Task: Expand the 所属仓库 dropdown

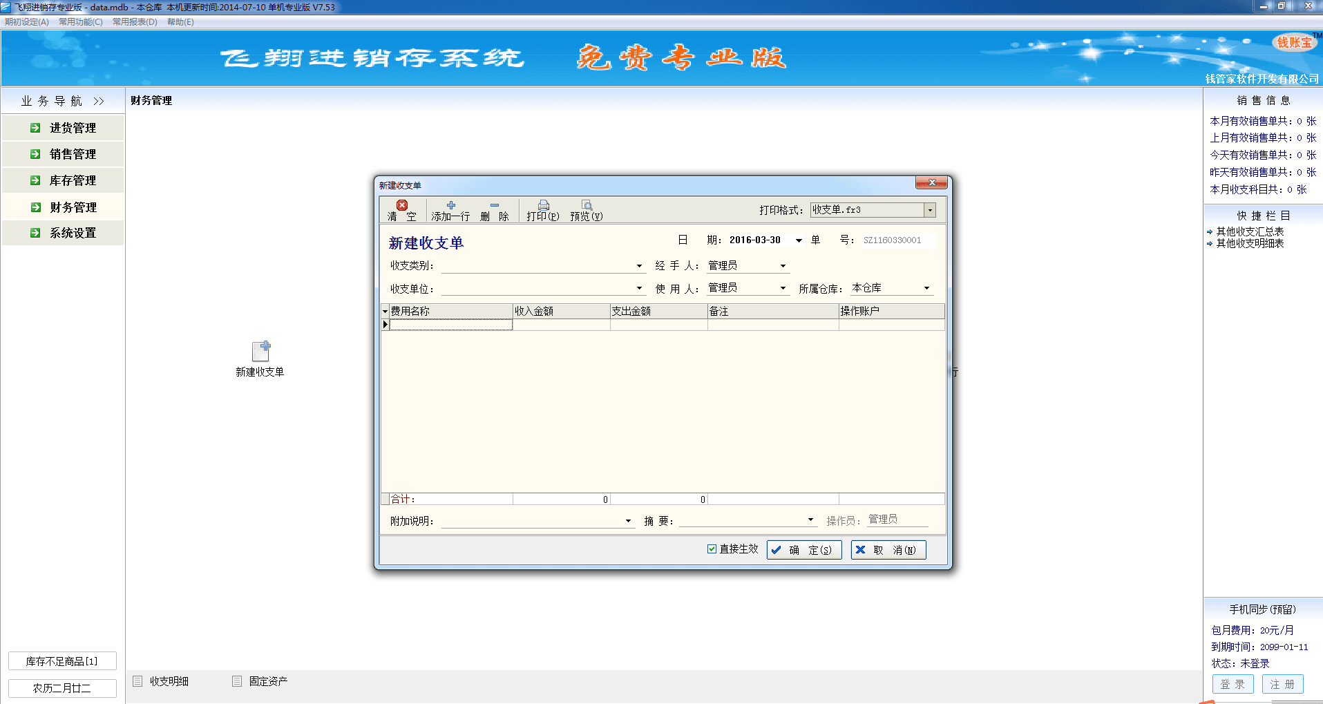Action: click(x=926, y=288)
